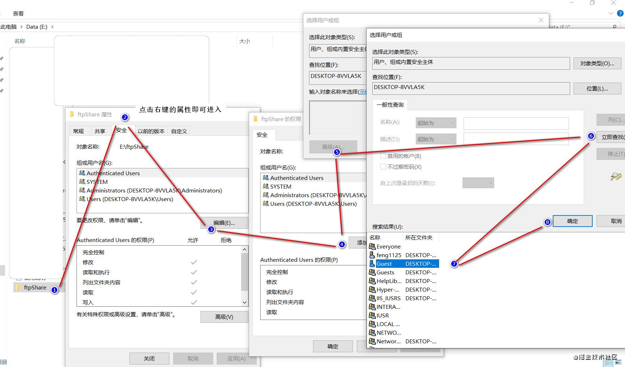Check 不过期密码 checkbox

(x=383, y=167)
